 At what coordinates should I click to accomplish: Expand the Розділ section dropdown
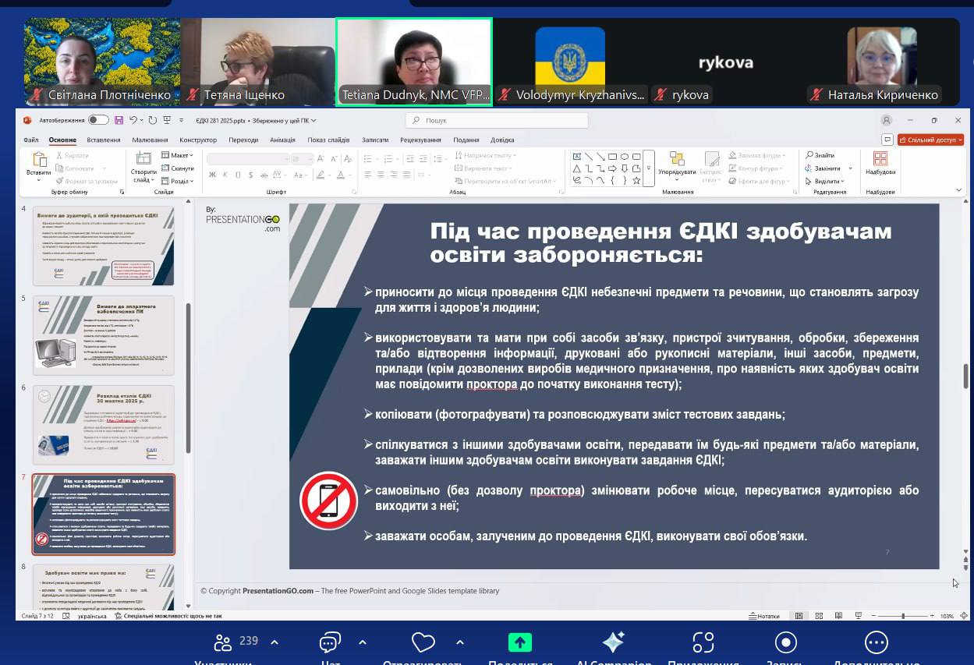click(x=178, y=181)
